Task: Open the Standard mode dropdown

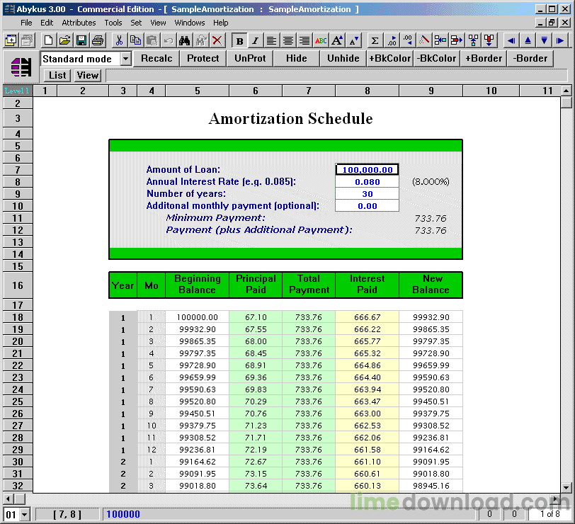Action: (125, 59)
